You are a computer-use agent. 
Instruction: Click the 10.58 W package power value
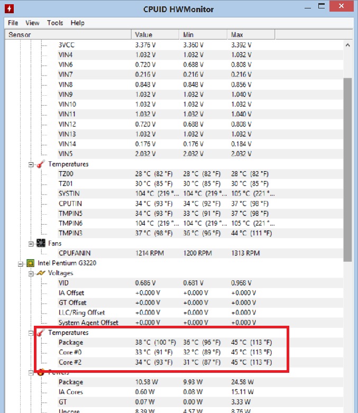tap(146, 382)
